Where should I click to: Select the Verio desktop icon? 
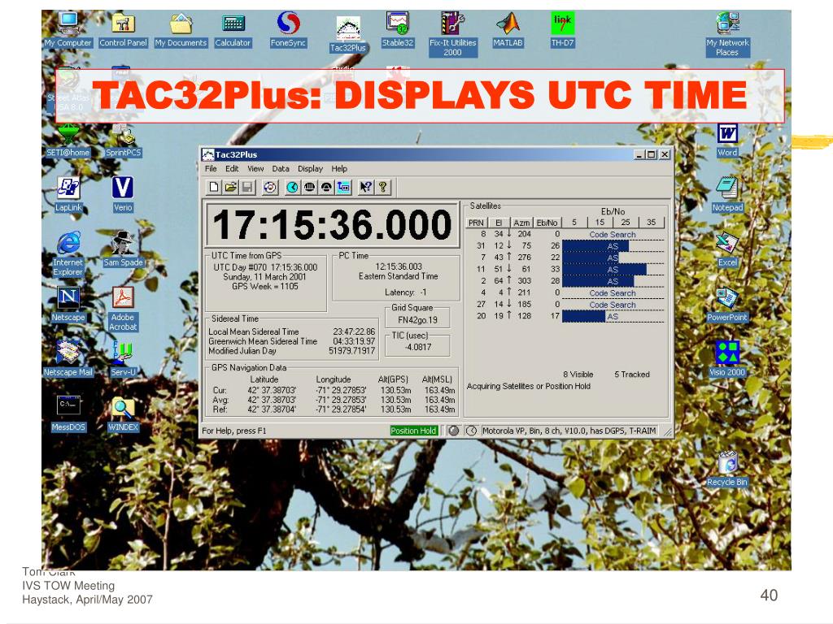(x=123, y=195)
